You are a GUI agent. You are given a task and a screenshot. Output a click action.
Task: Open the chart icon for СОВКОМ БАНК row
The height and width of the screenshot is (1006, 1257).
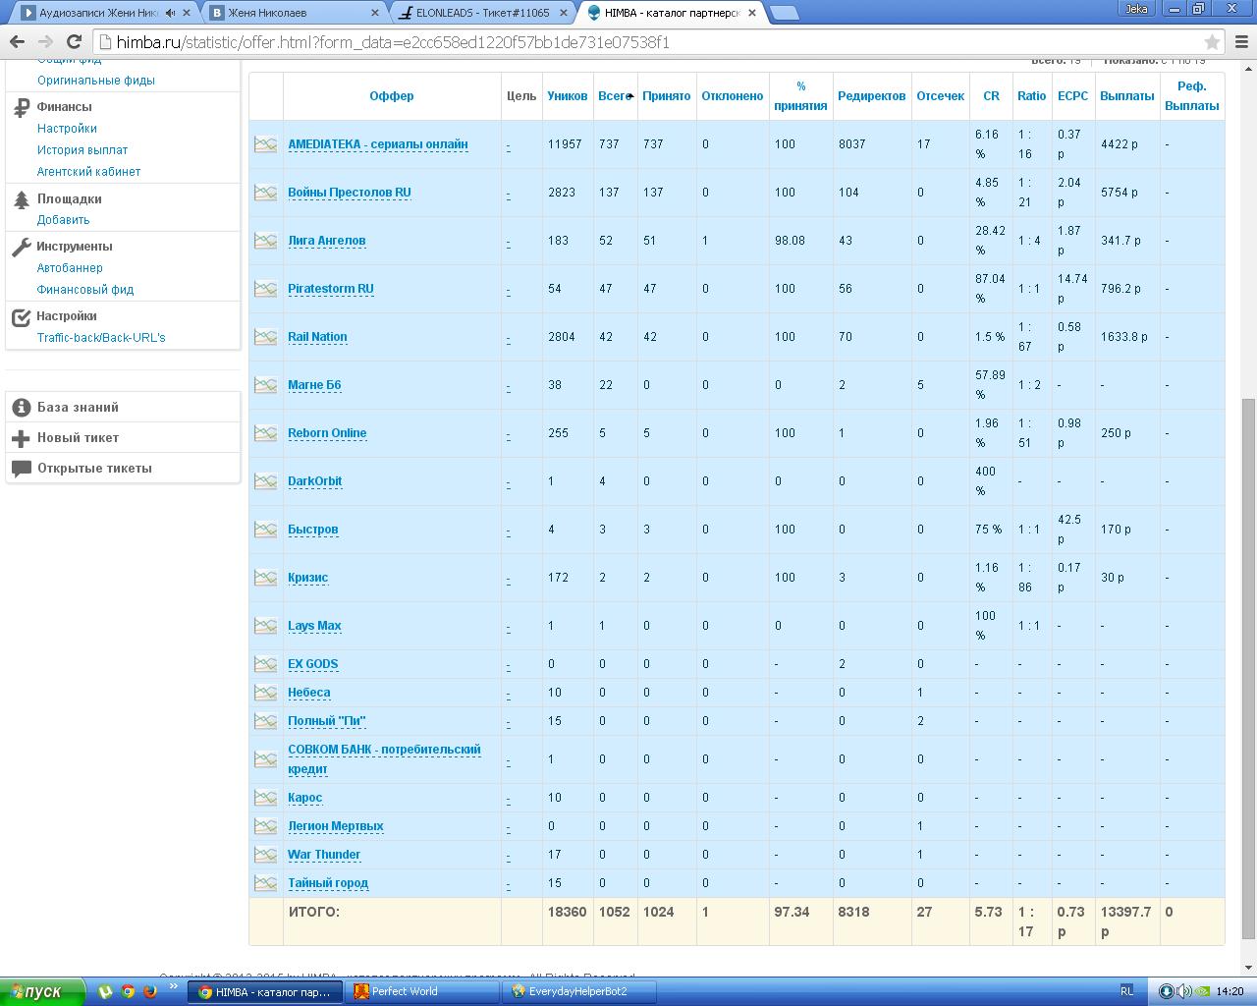click(x=265, y=759)
